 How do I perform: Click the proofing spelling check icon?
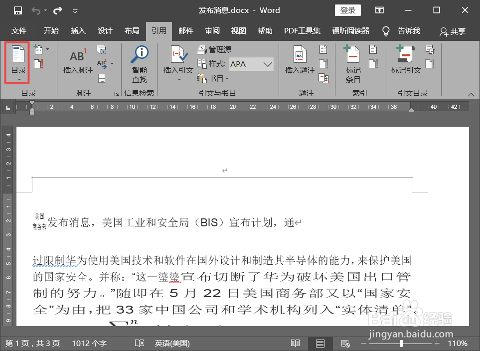[x=139, y=344]
